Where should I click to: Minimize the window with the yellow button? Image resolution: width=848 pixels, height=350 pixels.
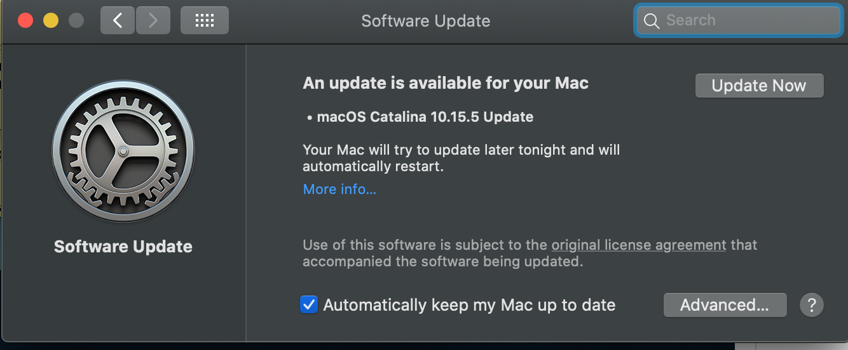51,21
